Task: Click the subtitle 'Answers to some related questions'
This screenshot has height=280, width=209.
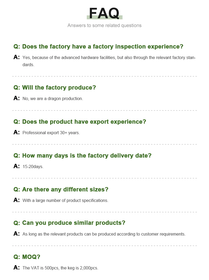Action: coord(104,25)
